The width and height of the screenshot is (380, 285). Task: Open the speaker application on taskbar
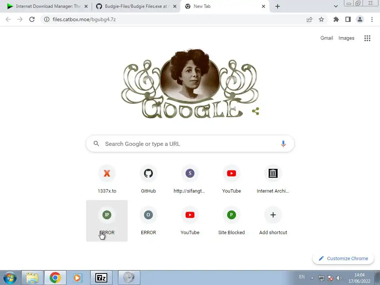(129, 278)
